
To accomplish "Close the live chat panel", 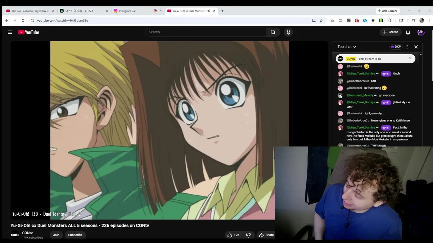I will tap(416, 47).
